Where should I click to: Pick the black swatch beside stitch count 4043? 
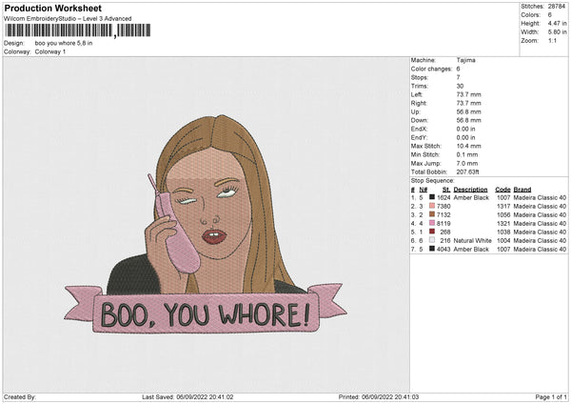tap(432, 249)
